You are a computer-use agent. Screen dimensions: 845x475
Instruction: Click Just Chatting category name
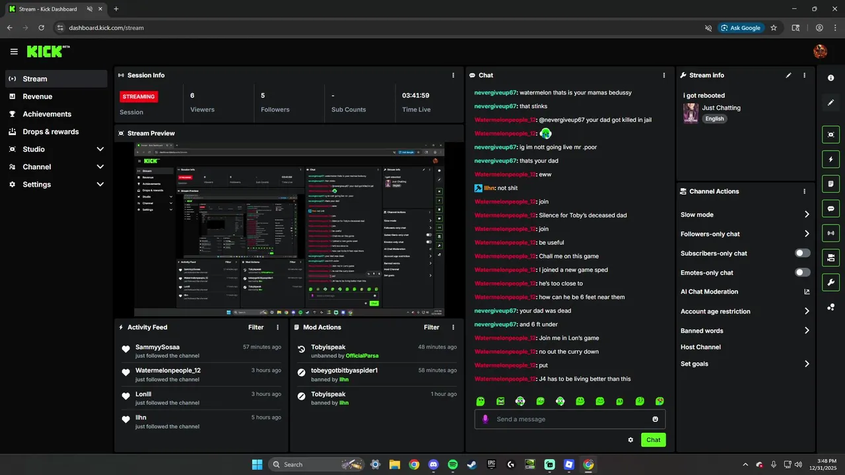click(721, 108)
